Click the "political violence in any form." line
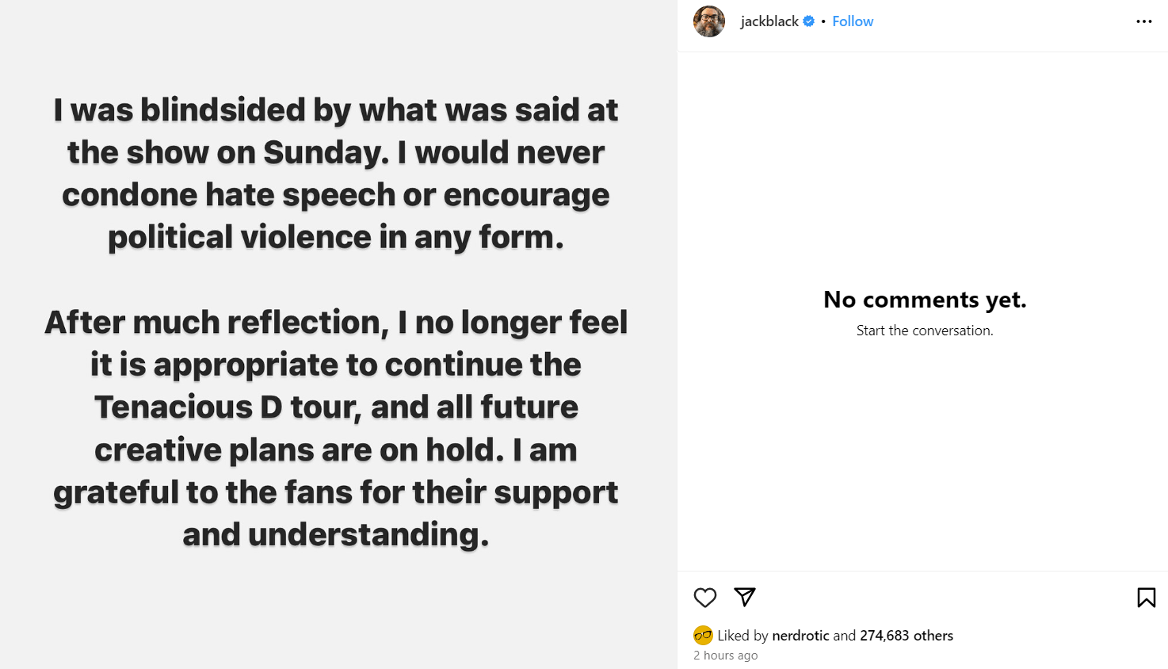This screenshot has height=669, width=1168. tap(336, 237)
